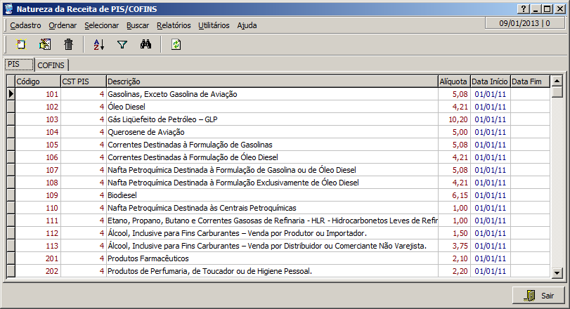Switch to the COFINS tab

(x=51, y=65)
